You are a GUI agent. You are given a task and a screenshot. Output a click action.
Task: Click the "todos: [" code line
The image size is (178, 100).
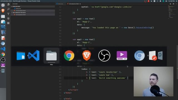tap(86, 69)
